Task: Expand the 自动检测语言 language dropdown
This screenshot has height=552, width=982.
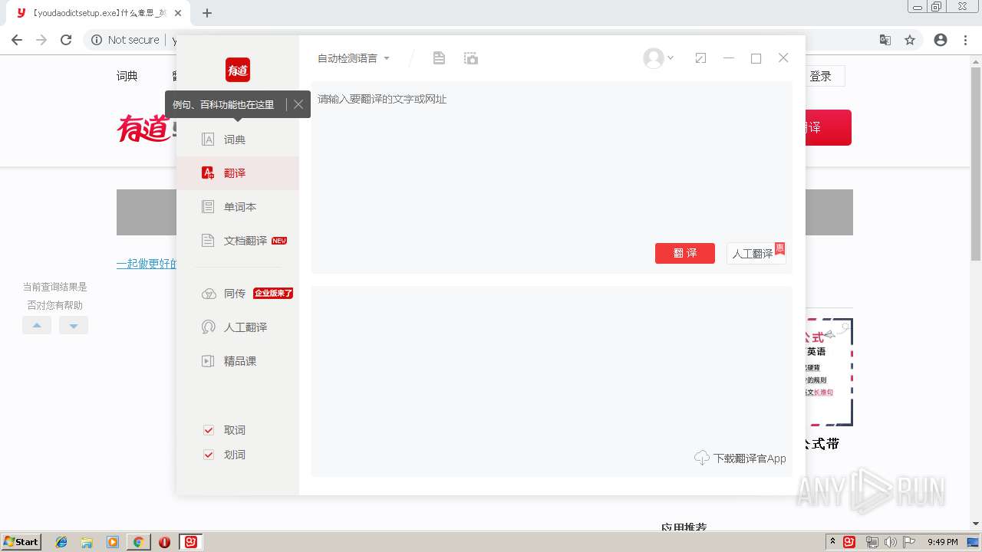Action: click(354, 58)
